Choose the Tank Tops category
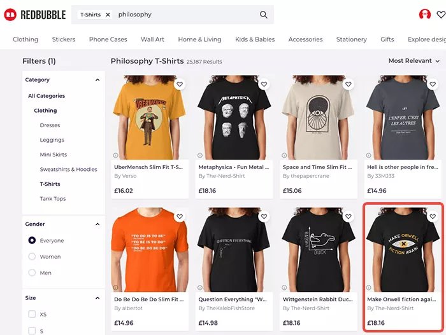This screenshot has width=446, height=335. coord(53,199)
